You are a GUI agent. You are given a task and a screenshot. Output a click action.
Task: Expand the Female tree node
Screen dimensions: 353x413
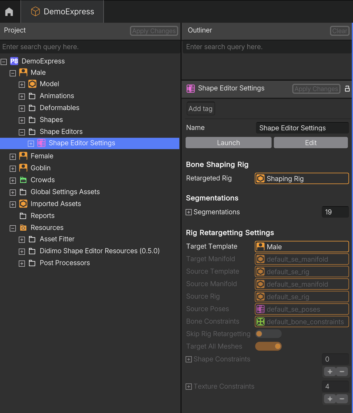point(13,157)
